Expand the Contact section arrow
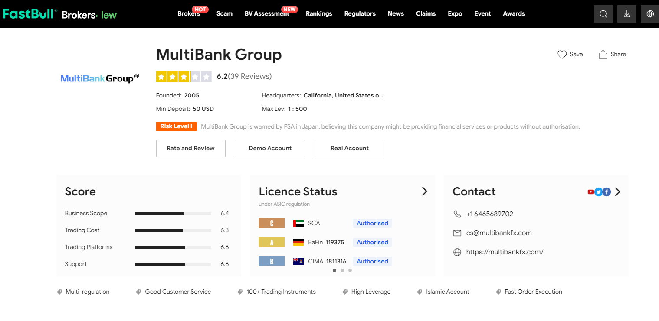659x321 pixels. point(618,192)
